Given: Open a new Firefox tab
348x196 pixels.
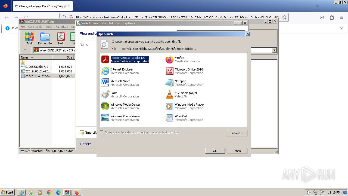Looking at the screenshot, I should (x=79, y=6).
